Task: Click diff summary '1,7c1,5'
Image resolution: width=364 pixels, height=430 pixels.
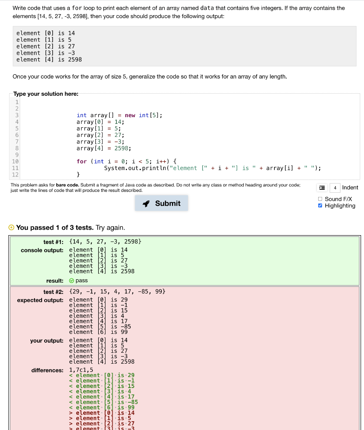Action: point(81,370)
